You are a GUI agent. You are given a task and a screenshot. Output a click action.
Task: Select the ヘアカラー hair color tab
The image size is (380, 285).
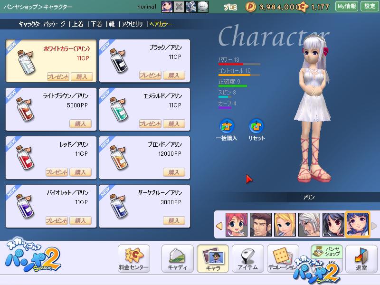pos(161,24)
